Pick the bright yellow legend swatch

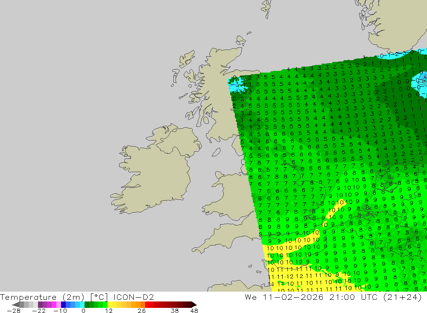[x=110, y=304]
